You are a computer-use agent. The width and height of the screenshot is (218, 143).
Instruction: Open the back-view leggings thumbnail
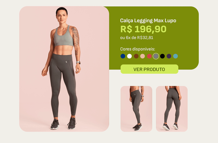pos(172,109)
